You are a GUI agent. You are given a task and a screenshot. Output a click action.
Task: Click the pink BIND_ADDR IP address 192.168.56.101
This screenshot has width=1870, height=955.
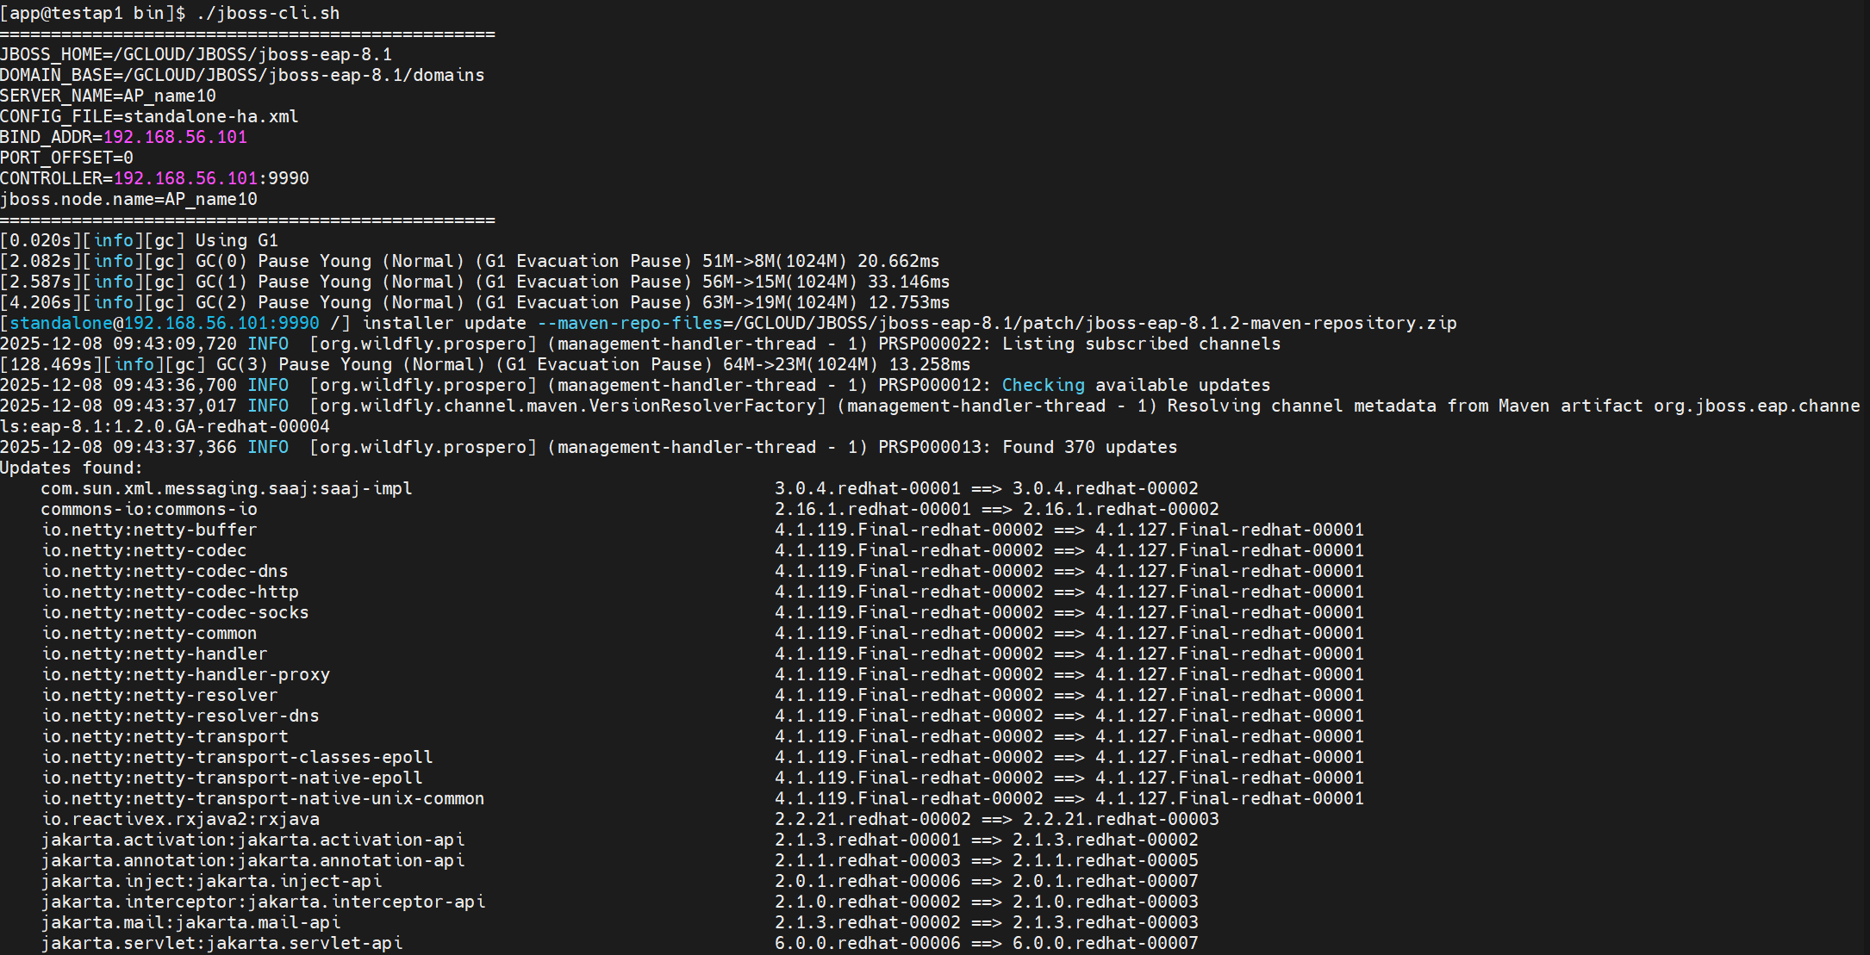coord(175,137)
